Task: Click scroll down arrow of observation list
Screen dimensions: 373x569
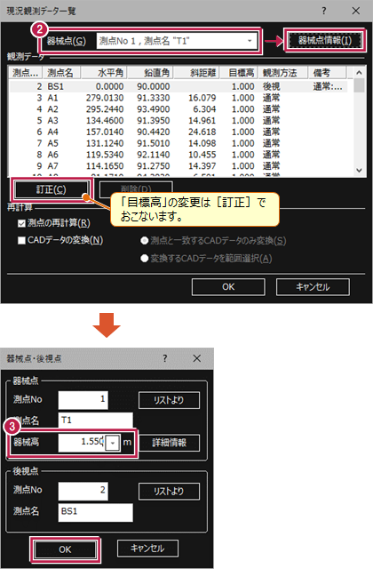Action: pos(359,170)
